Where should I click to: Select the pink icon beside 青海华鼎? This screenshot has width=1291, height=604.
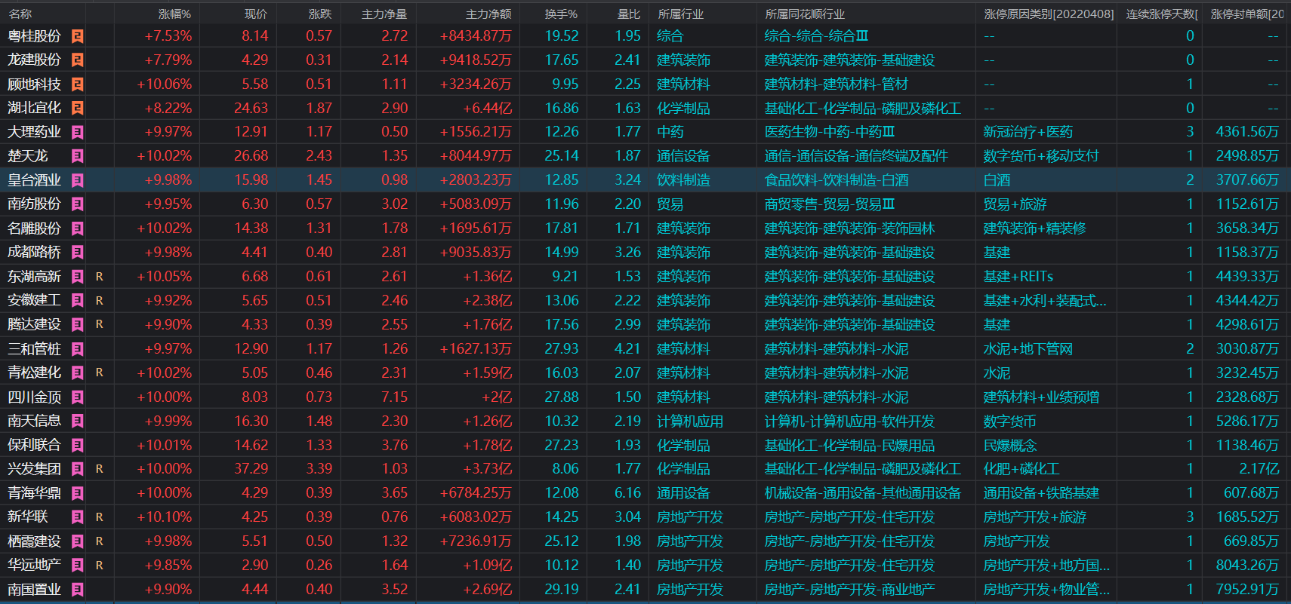point(77,493)
